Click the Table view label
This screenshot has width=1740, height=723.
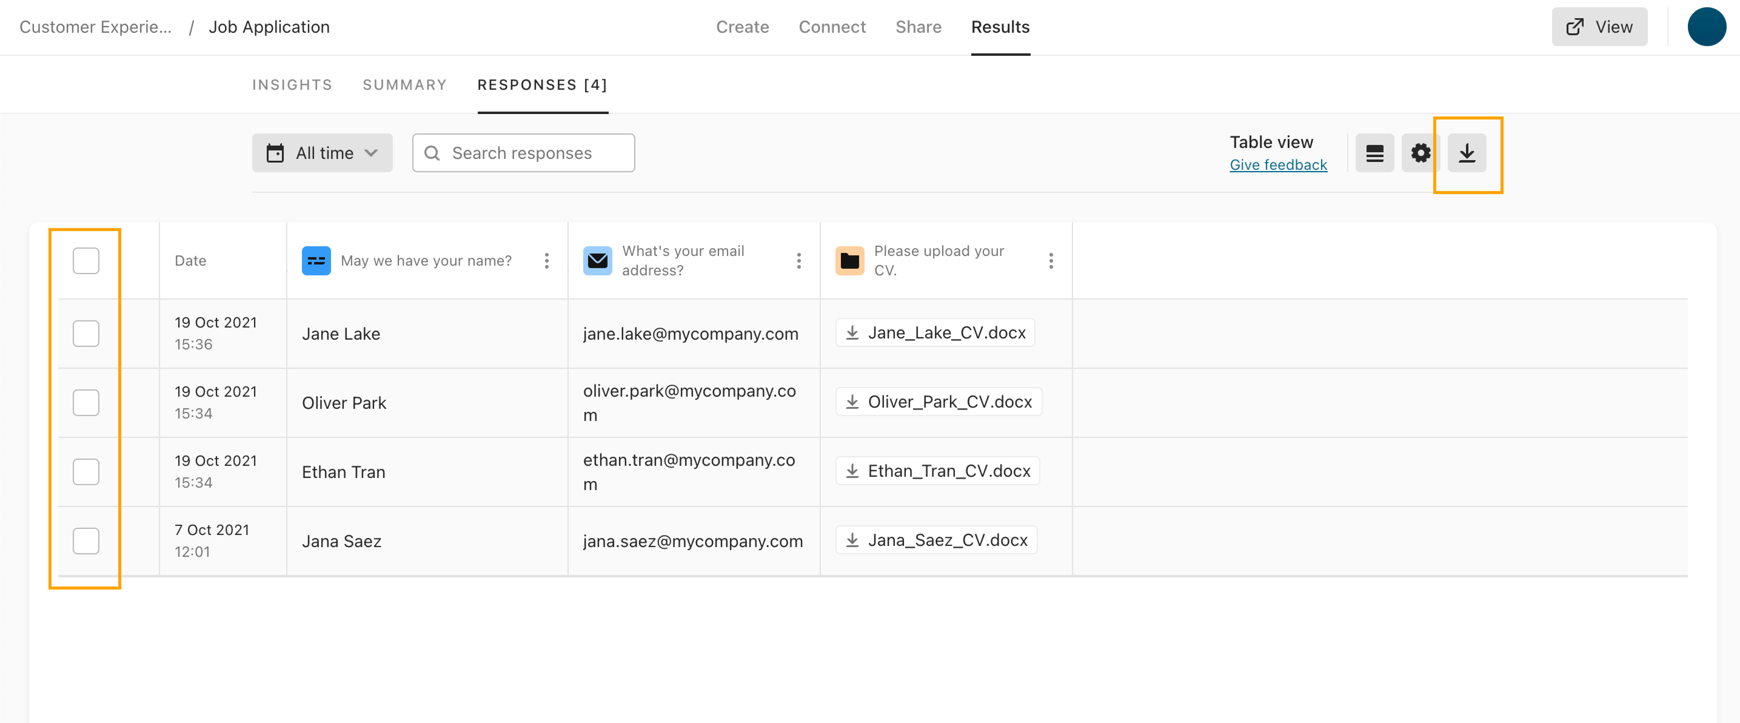pyautogui.click(x=1271, y=142)
